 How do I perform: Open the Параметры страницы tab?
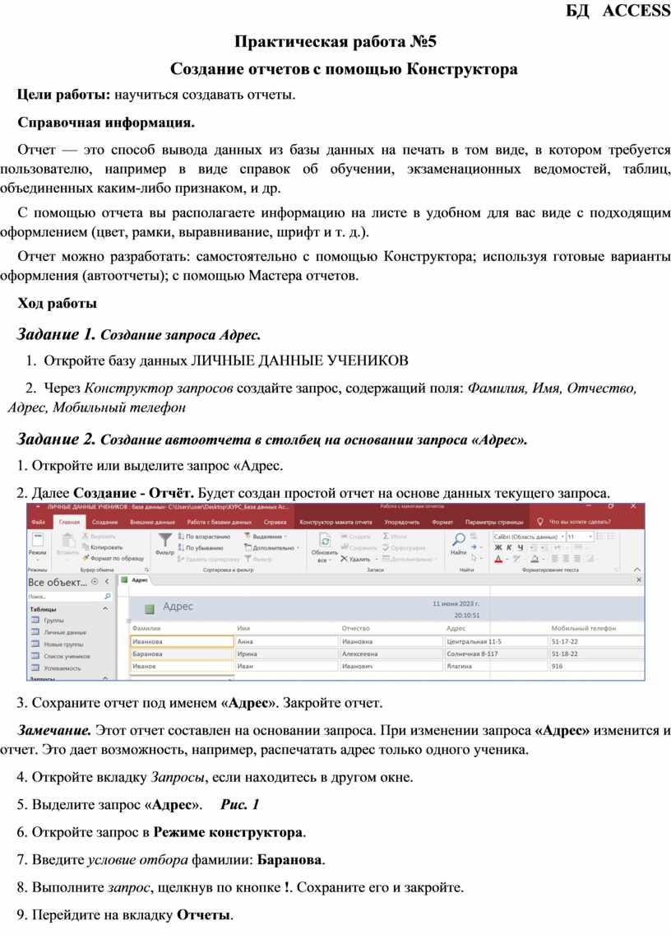[494, 522]
